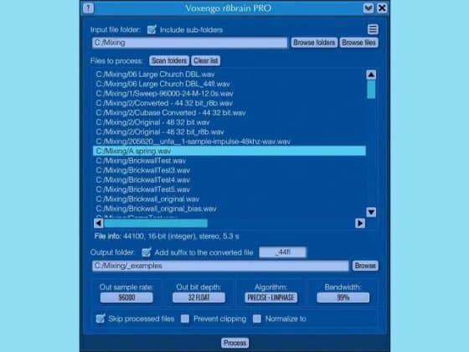Click the file list scroll down arrow
This screenshot has width=469, height=352.
tap(371, 212)
